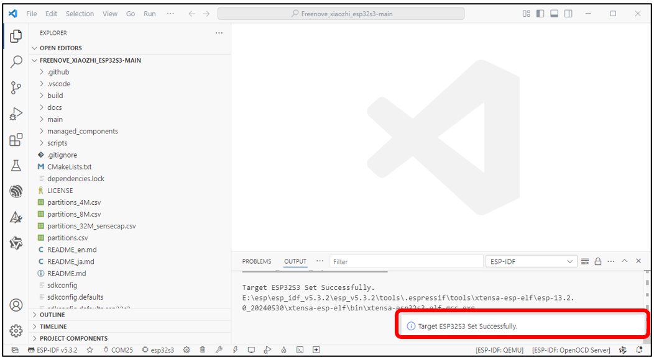Expand the build folder
This screenshot has height=360, width=654.
pos(130,96)
